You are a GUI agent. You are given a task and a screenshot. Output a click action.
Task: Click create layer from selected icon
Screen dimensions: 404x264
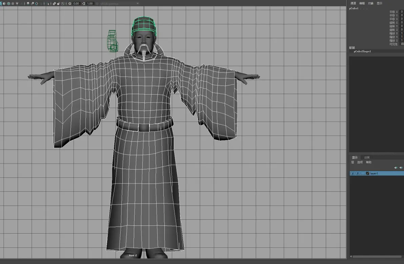click(401, 168)
